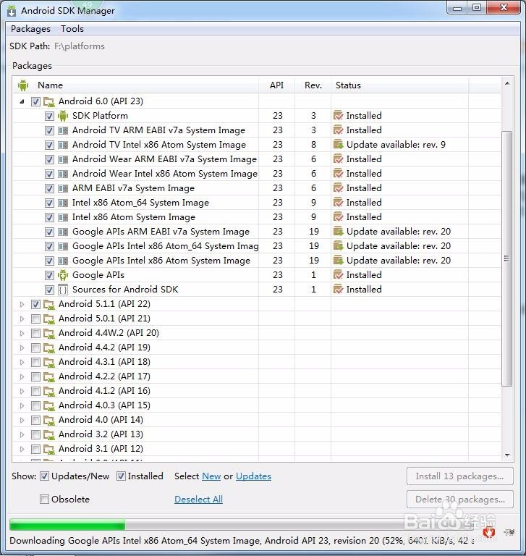The image size is (526, 556).
Task: Expand the Android 4.2.2 (API 17) group
Action: [22, 376]
